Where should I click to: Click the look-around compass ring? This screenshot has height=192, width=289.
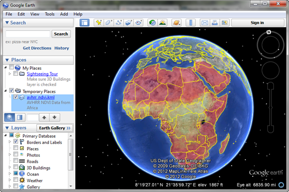pyautogui.click(x=270, y=45)
